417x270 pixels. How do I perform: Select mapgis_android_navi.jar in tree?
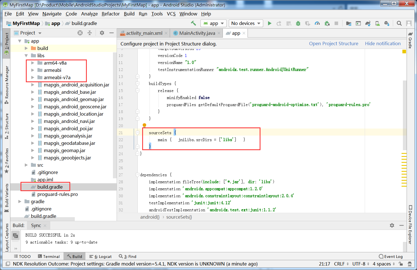point(69,121)
